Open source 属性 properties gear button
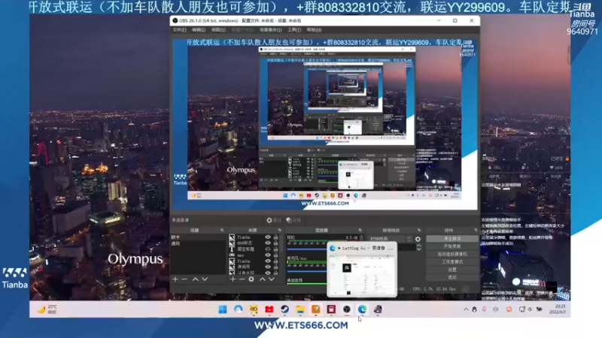The height and width of the screenshot is (338, 602). [273, 220]
